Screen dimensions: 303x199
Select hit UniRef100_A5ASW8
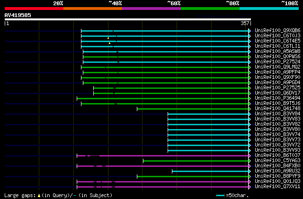pyautogui.click(x=277, y=52)
